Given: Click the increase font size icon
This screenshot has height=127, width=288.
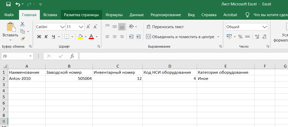Looking at the screenshot, I should 88,27.
